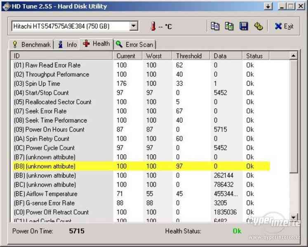Image resolution: width=308 pixels, height=247 pixels.
Task: Open the options gears icon
Action: 259,26
